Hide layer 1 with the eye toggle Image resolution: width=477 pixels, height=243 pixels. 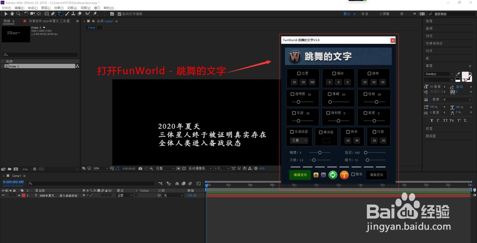[x=3, y=195]
